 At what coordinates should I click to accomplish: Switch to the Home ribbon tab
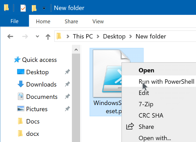[43, 21]
